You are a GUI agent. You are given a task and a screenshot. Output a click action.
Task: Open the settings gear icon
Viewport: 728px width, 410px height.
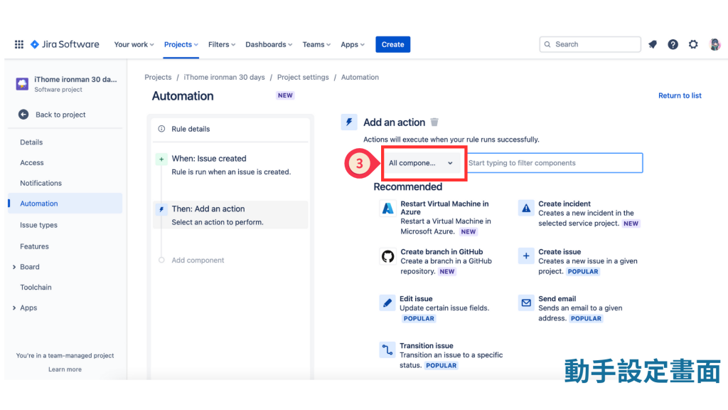click(693, 44)
